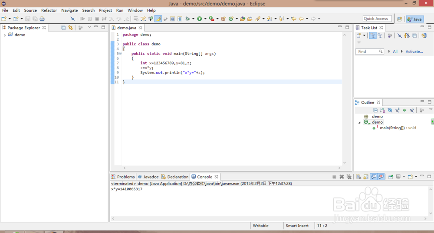The width and height of the screenshot is (434, 233).
Task: Click the editor horizontal scrollbar
Action: coord(231,168)
